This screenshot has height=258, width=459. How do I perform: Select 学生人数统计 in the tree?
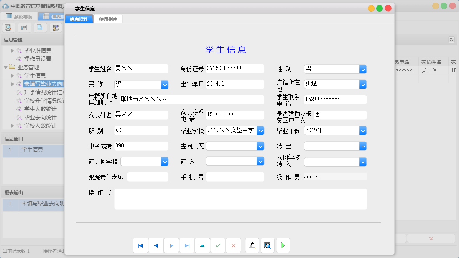(x=41, y=109)
